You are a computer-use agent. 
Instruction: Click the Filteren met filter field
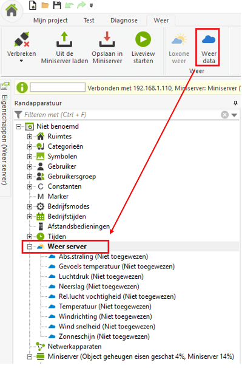[117, 115]
